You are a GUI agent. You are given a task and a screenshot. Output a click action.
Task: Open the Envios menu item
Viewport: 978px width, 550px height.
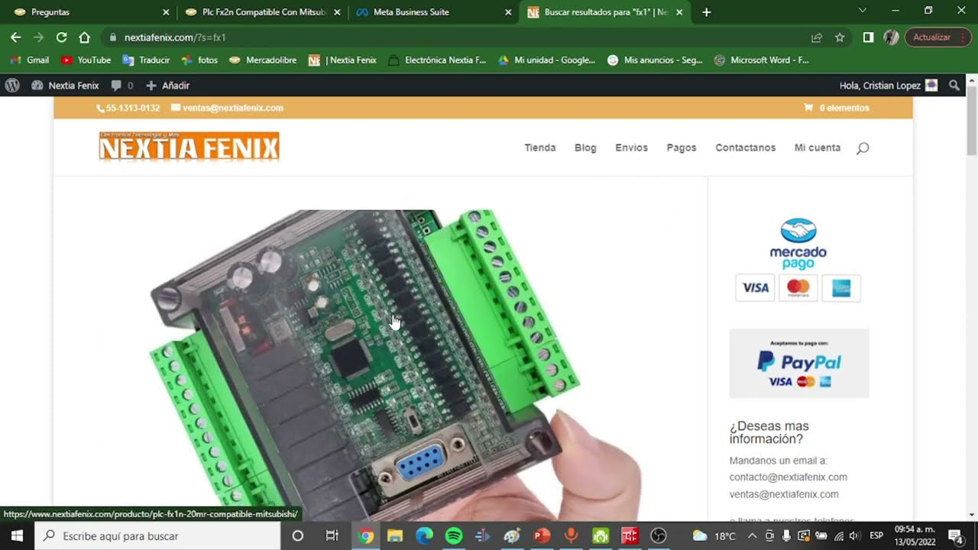(632, 147)
